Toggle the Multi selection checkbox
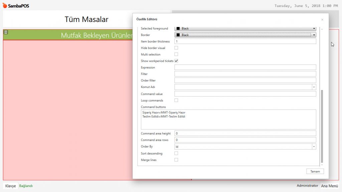 (176, 54)
